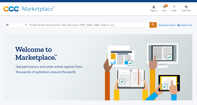Focus the Search Permissions text field
Viewport: 197px width, 105px height.
(x=89, y=25)
